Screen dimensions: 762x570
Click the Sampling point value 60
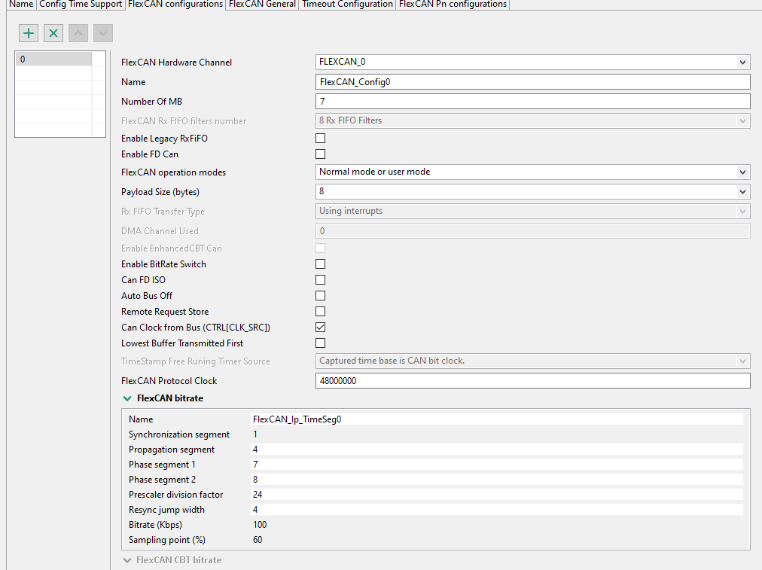click(x=258, y=540)
